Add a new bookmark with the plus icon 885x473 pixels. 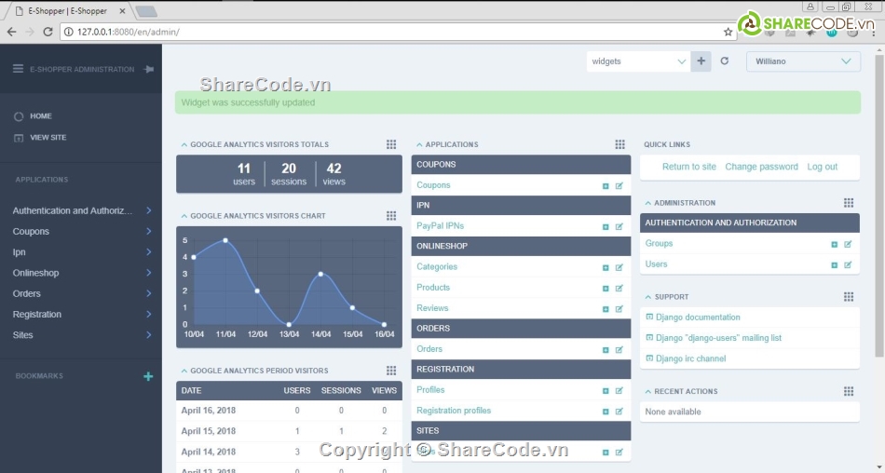(148, 376)
